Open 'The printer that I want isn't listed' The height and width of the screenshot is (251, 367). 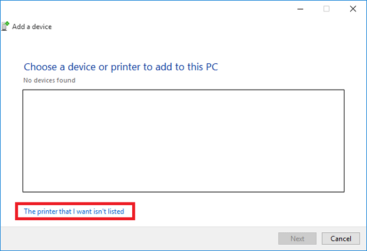coord(74,211)
